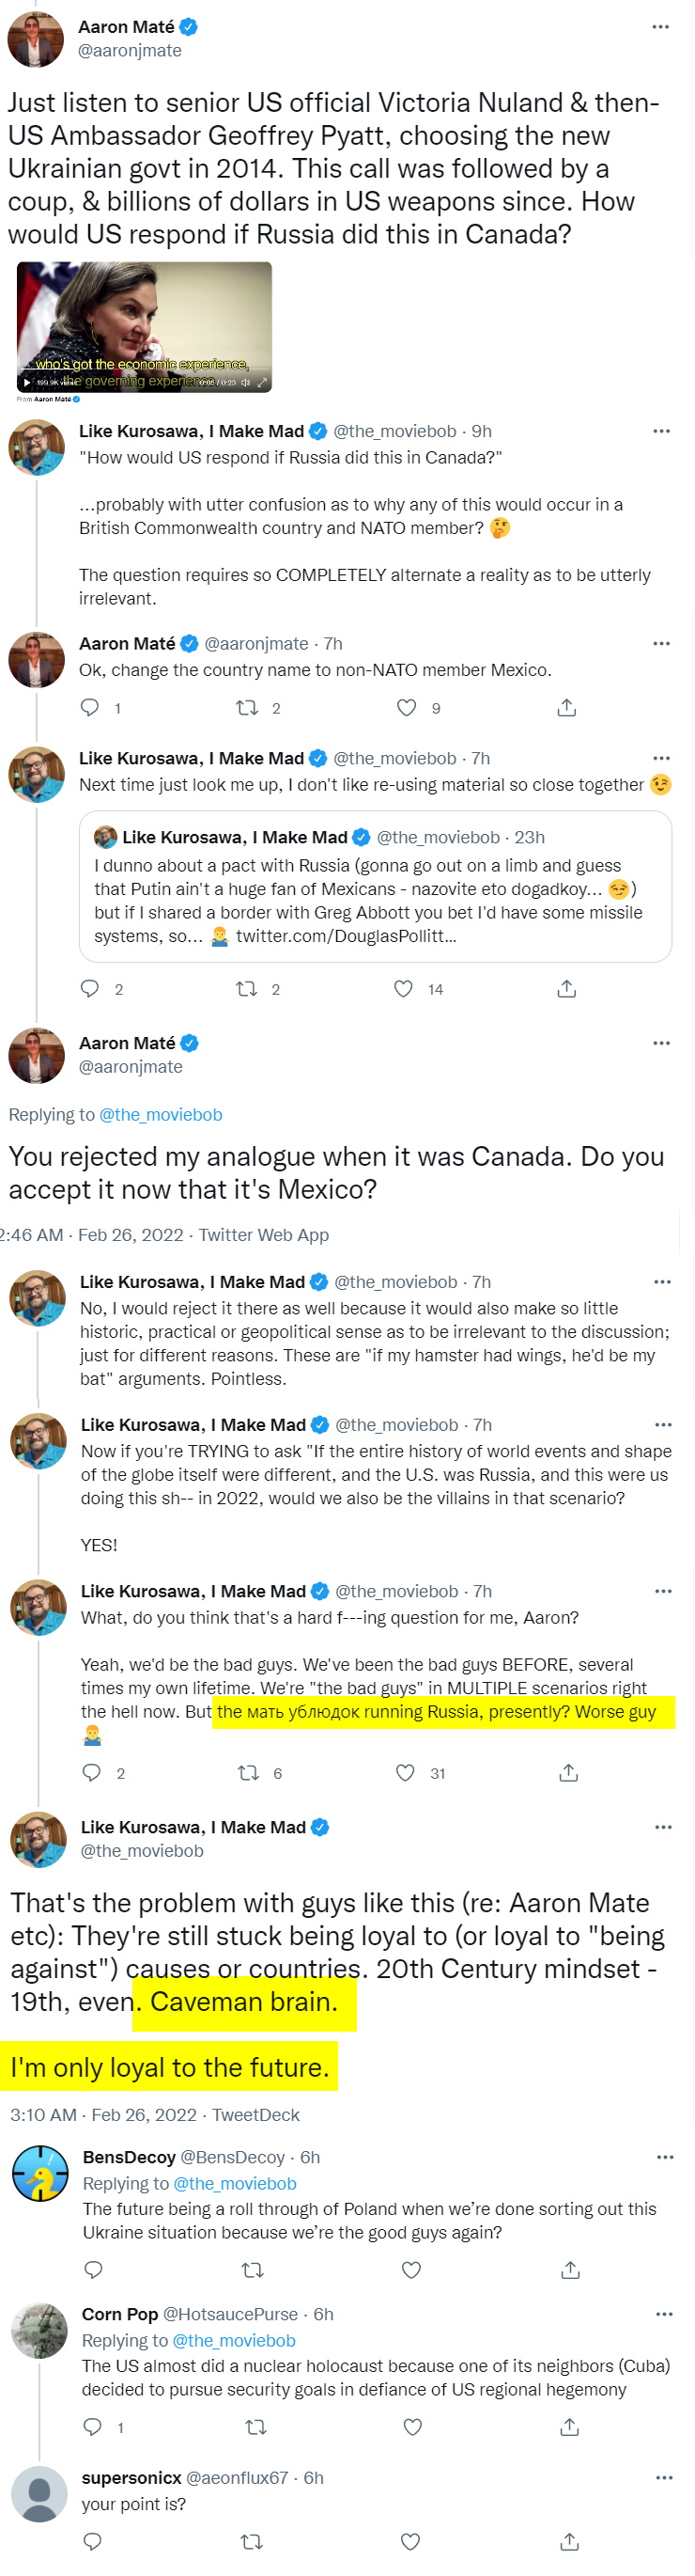Open more options on 'Caveman brain' tweet

click(663, 1827)
